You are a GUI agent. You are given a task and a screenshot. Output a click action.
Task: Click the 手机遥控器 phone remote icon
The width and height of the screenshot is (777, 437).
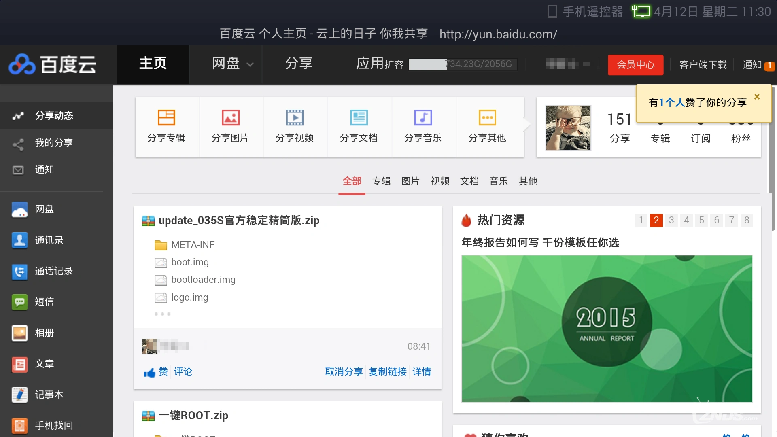[552, 12]
